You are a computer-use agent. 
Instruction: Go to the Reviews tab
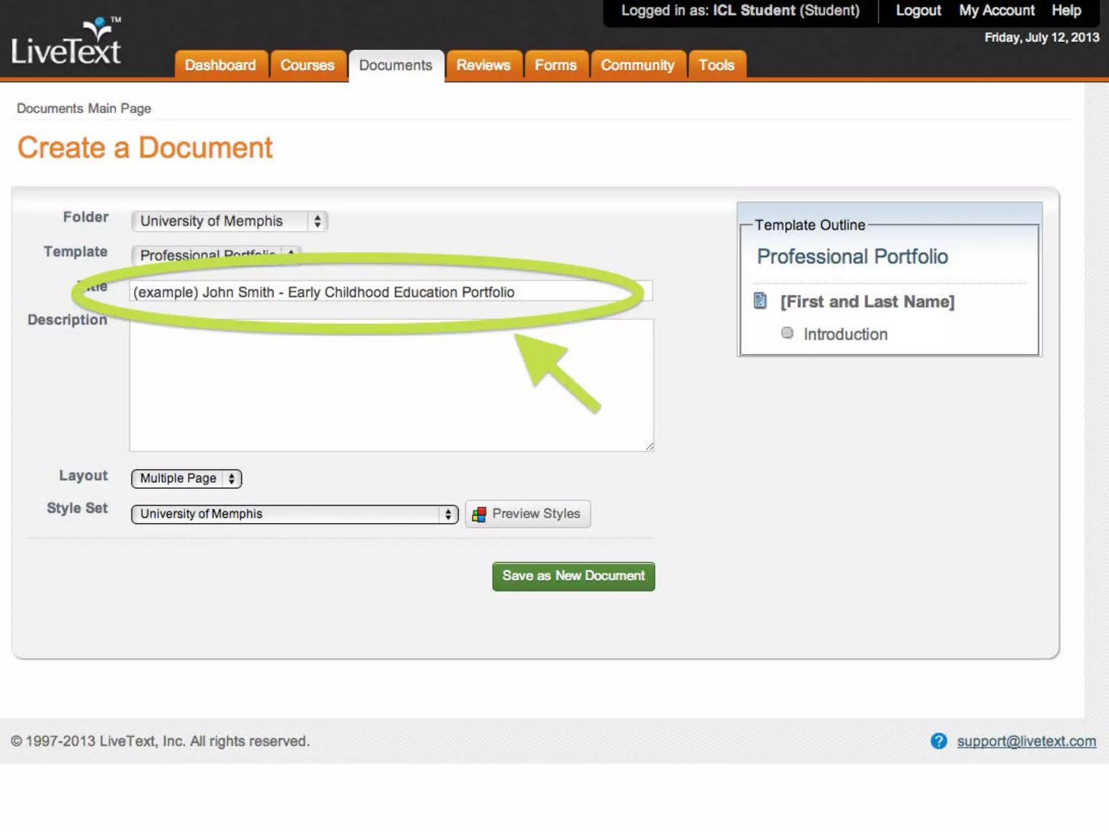tap(484, 66)
